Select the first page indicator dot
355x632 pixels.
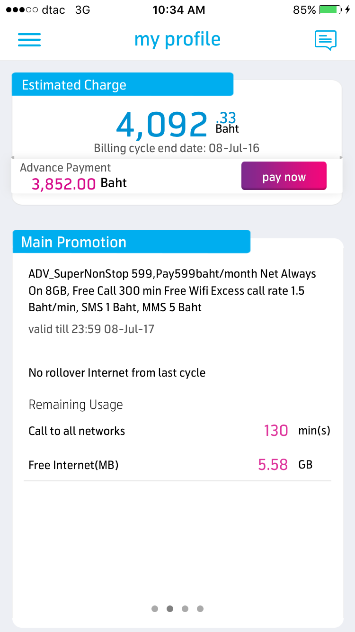coord(155,609)
